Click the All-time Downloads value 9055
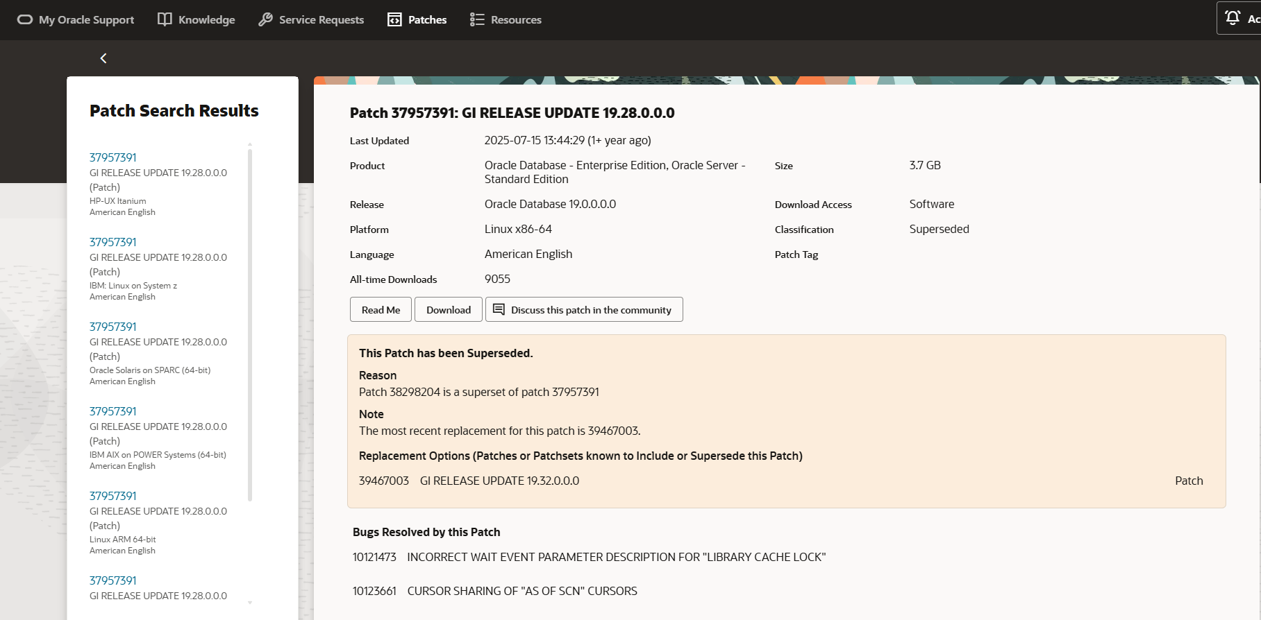The width and height of the screenshot is (1261, 620). point(497,279)
